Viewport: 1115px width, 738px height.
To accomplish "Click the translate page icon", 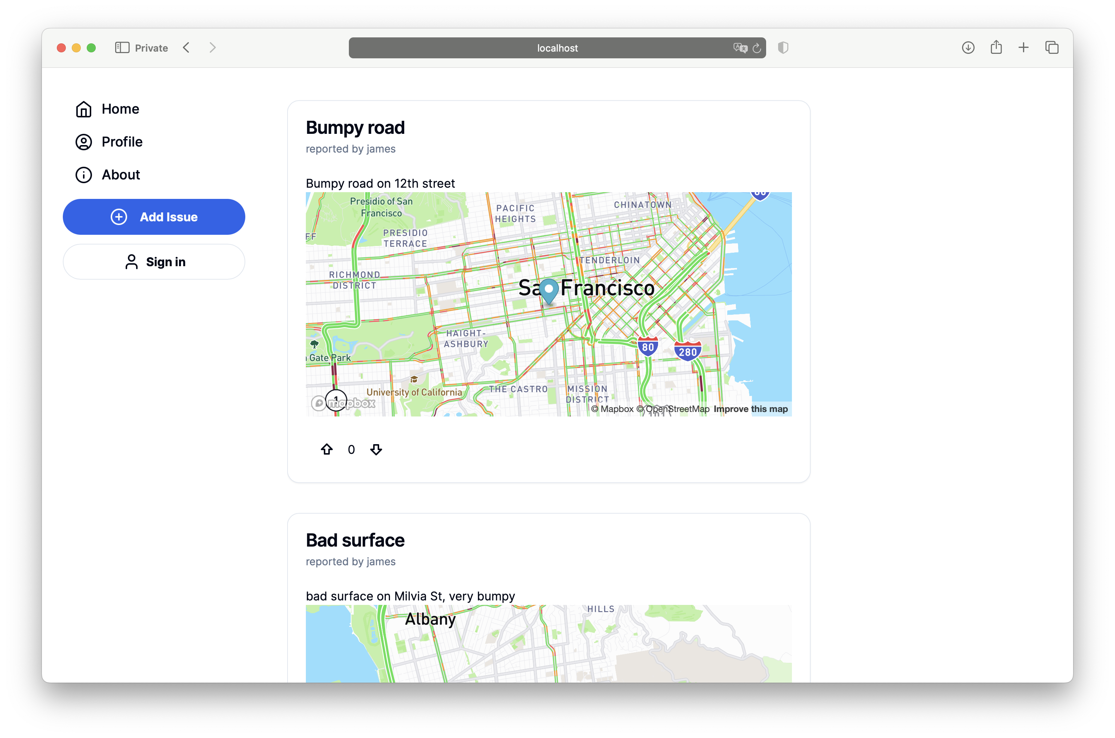I will (x=740, y=48).
